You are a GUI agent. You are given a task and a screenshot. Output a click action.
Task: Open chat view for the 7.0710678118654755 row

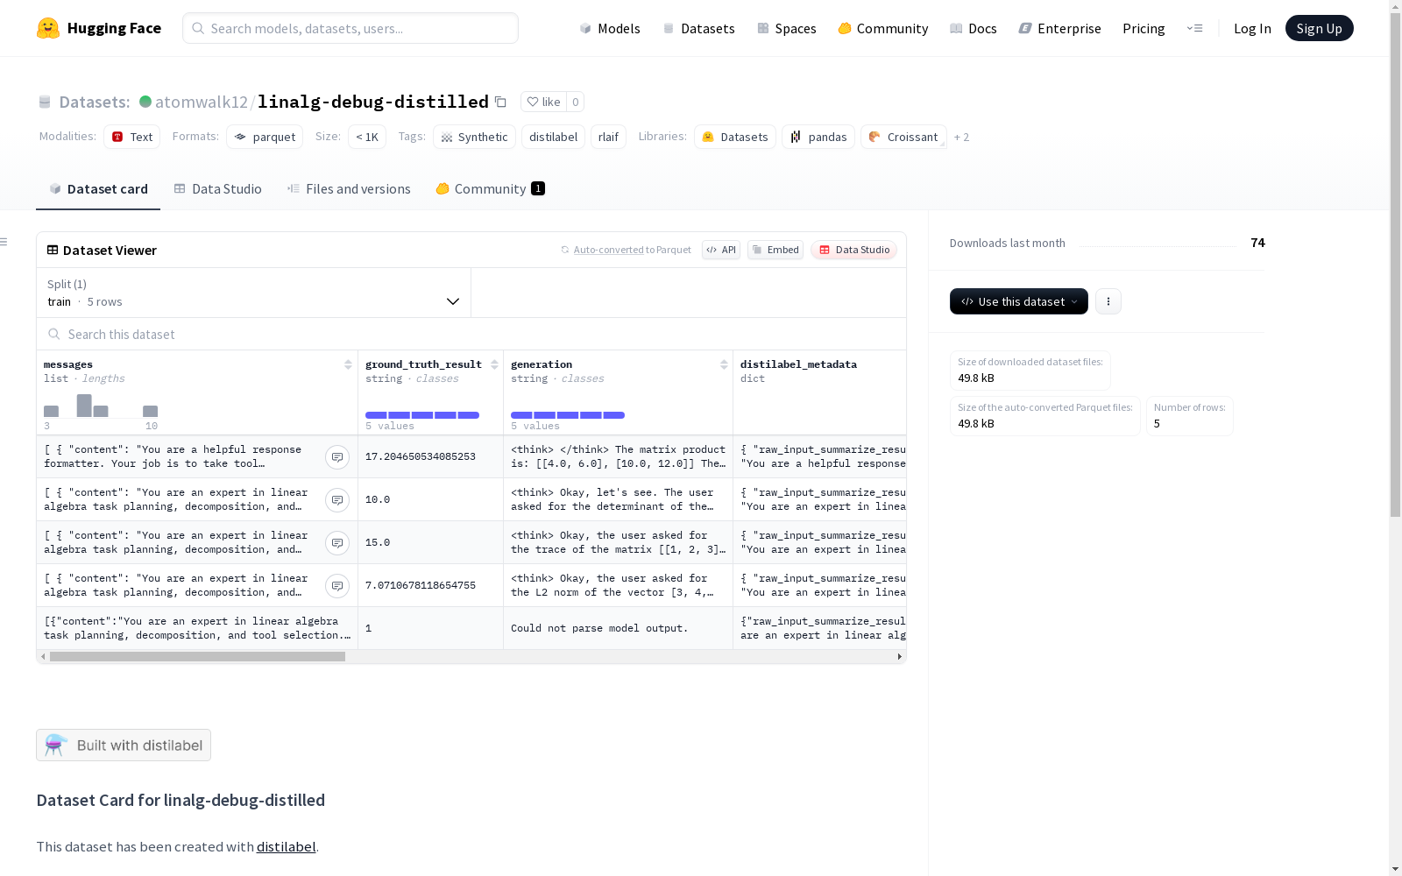[337, 586]
